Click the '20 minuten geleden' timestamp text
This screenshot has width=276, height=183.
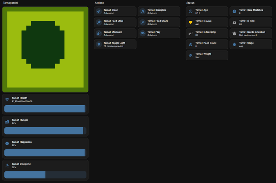[113, 46]
